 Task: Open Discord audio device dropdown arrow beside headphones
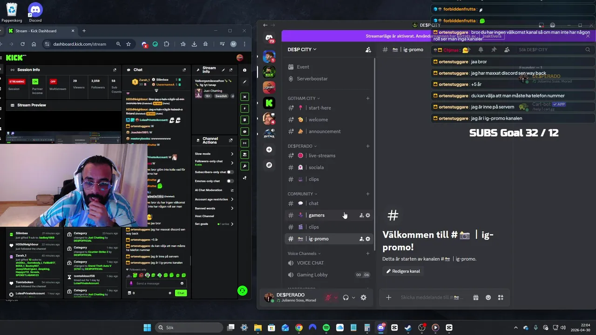click(353, 298)
